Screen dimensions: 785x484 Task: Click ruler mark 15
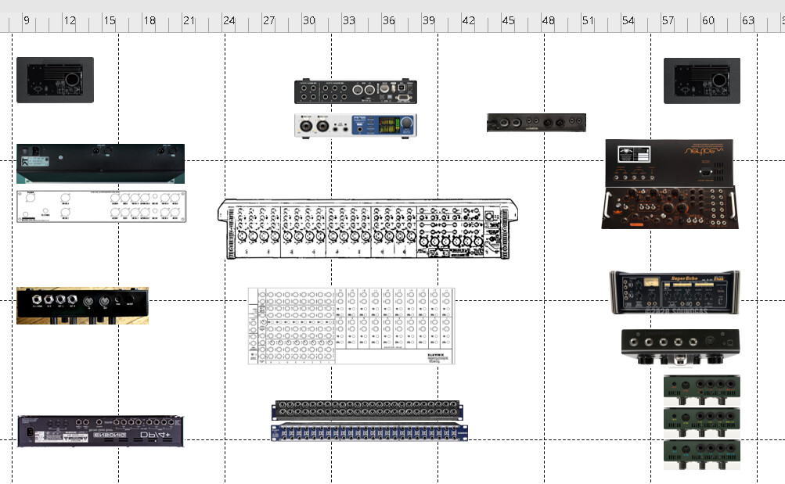(x=110, y=20)
